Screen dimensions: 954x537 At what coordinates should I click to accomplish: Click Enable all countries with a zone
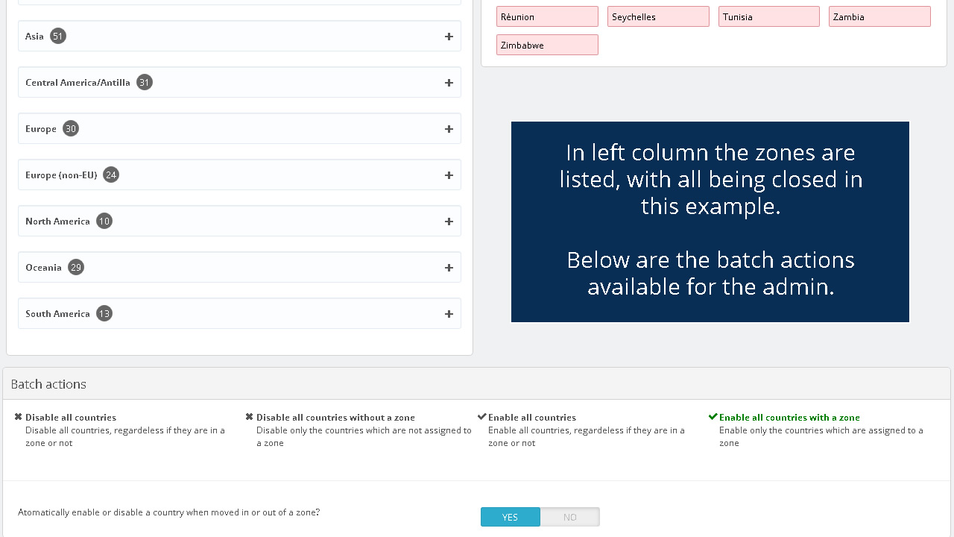789,418
